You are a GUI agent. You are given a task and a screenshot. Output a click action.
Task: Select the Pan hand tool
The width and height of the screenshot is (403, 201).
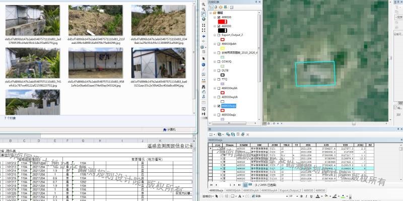click(x=204, y=14)
